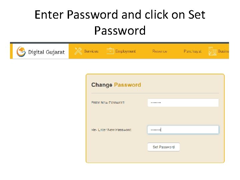Focus the Re-Enter New Password field
Image resolution: width=240 pixels, height=180 pixels.
point(183,130)
